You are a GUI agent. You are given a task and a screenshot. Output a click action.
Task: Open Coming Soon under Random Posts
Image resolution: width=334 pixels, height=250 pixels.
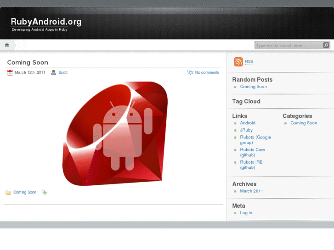pos(254,87)
